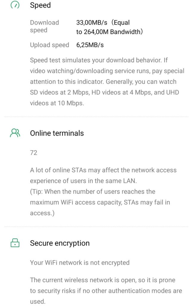Open the Secure encryption section heading

click(x=60, y=243)
